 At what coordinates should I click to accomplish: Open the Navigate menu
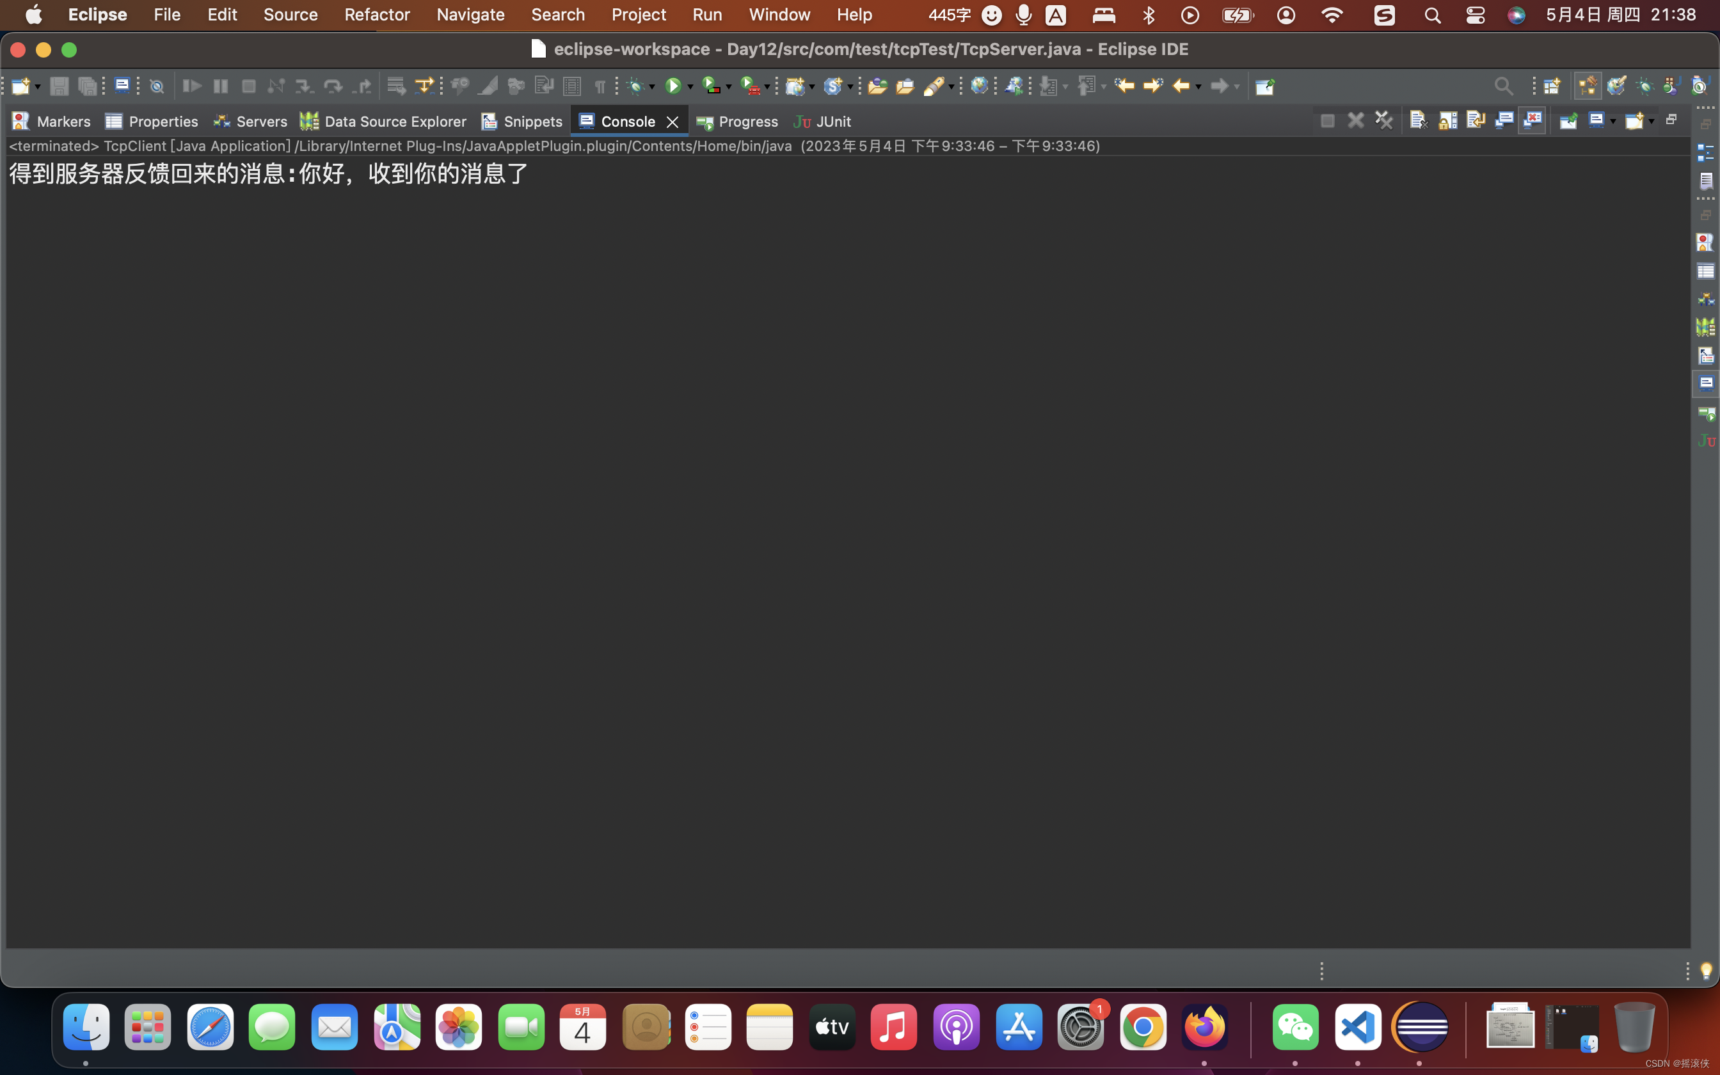point(470,14)
